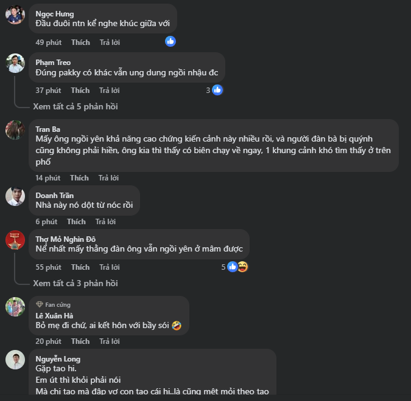
Task: Like Tran Ba's comment with Thích
Action: tap(79, 178)
